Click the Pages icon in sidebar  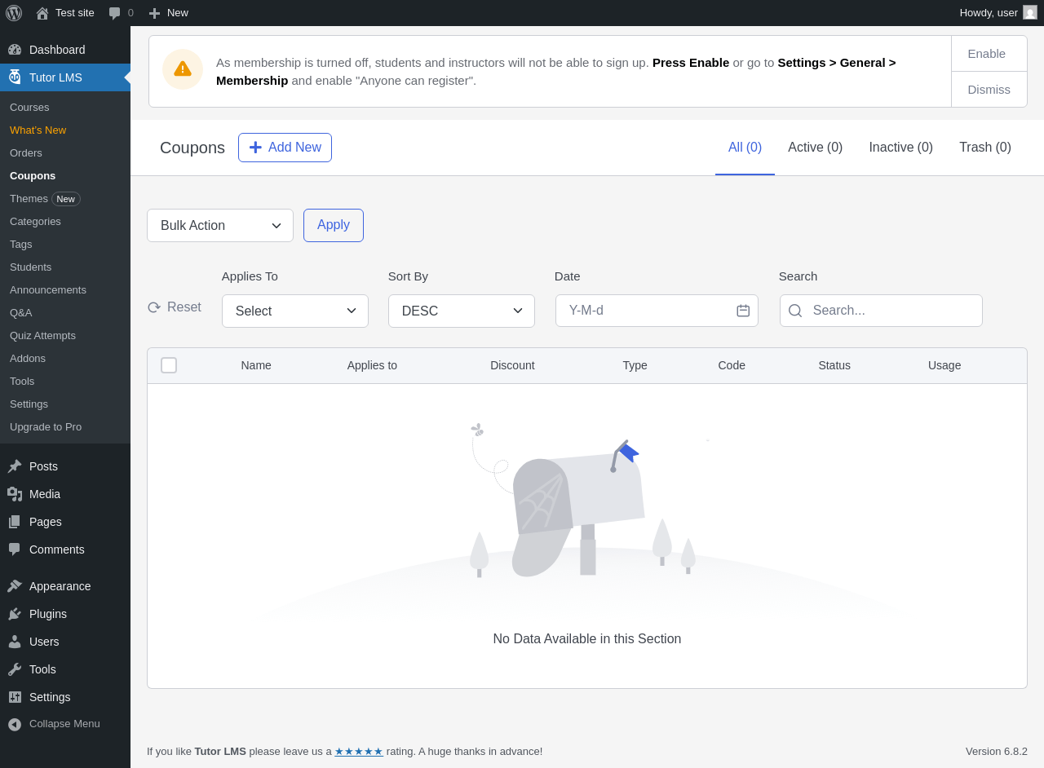coord(15,522)
